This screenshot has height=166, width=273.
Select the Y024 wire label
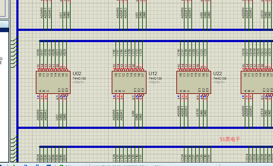(x=38, y=158)
